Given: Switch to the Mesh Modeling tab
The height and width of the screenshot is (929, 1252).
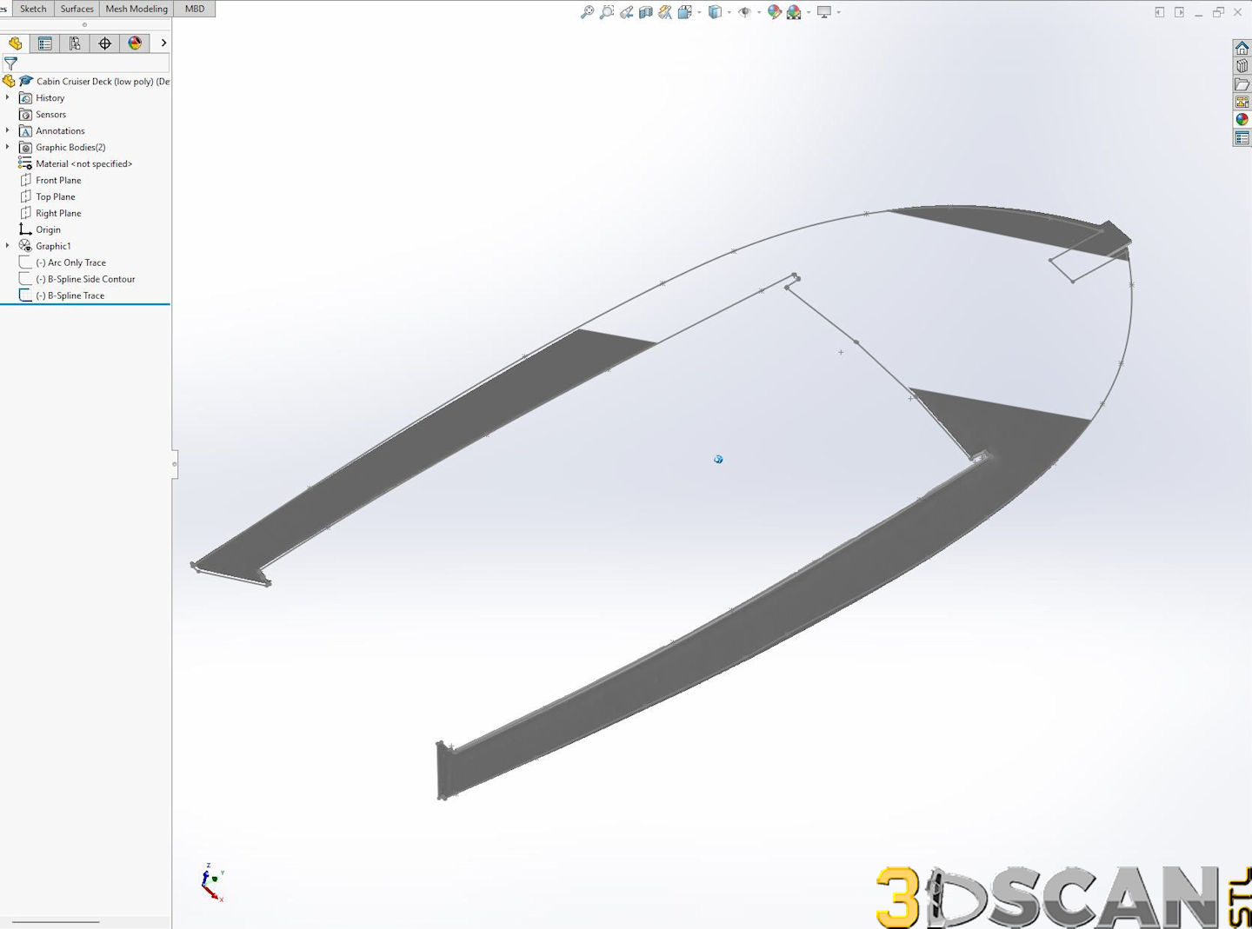Looking at the screenshot, I should (137, 9).
